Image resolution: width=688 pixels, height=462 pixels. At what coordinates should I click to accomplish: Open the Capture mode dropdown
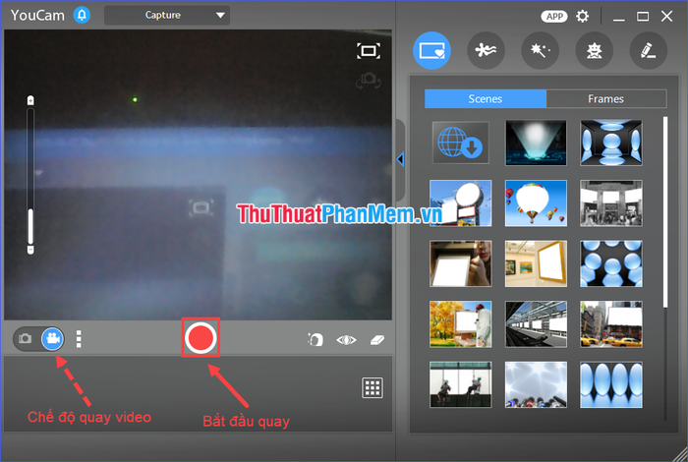click(167, 16)
